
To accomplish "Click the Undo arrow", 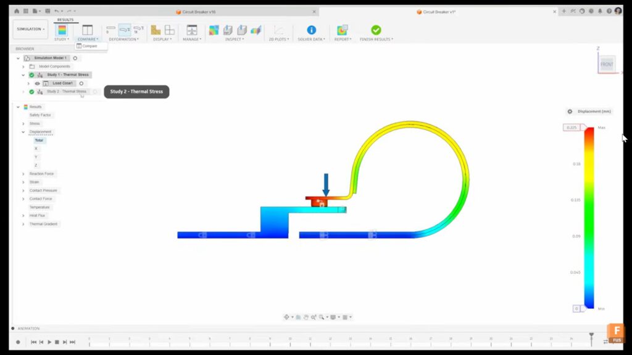I will point(56,11).
